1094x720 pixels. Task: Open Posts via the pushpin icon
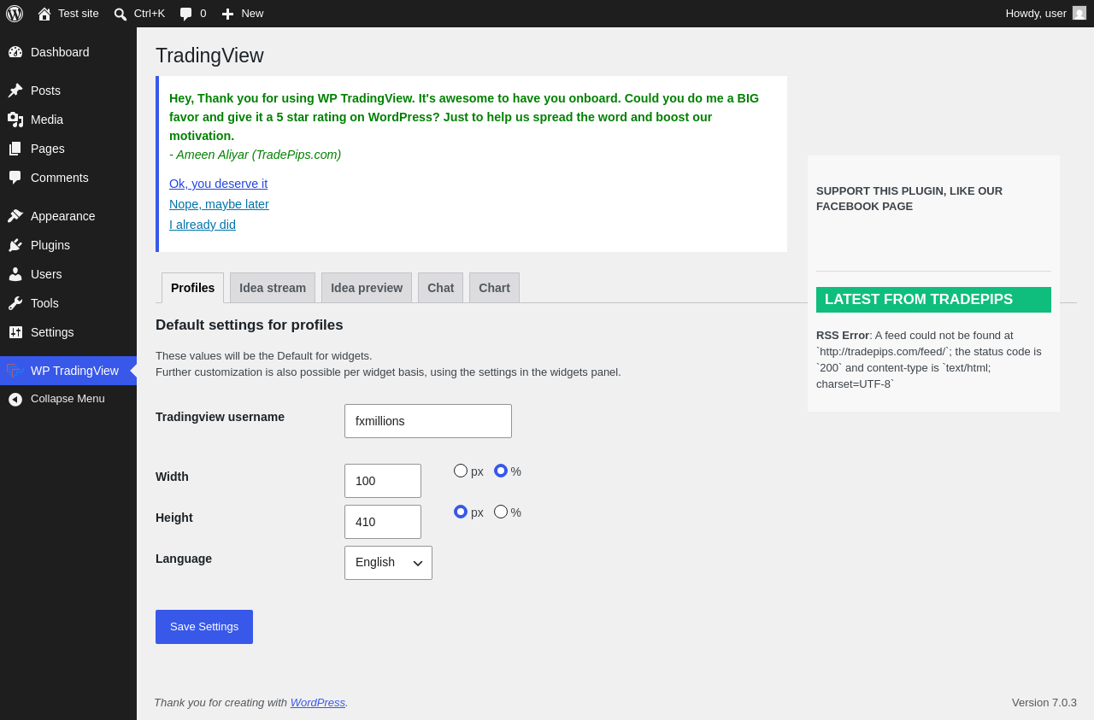[x=15, y=91]
